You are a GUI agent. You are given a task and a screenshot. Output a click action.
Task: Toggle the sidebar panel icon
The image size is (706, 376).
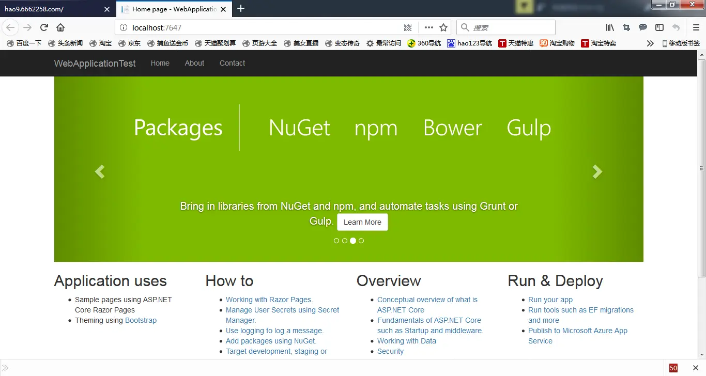(659, 28)
